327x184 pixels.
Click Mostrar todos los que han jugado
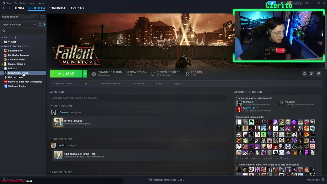[262, 158]
